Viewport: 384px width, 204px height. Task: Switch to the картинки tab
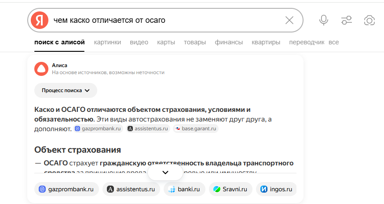point(107,42)
